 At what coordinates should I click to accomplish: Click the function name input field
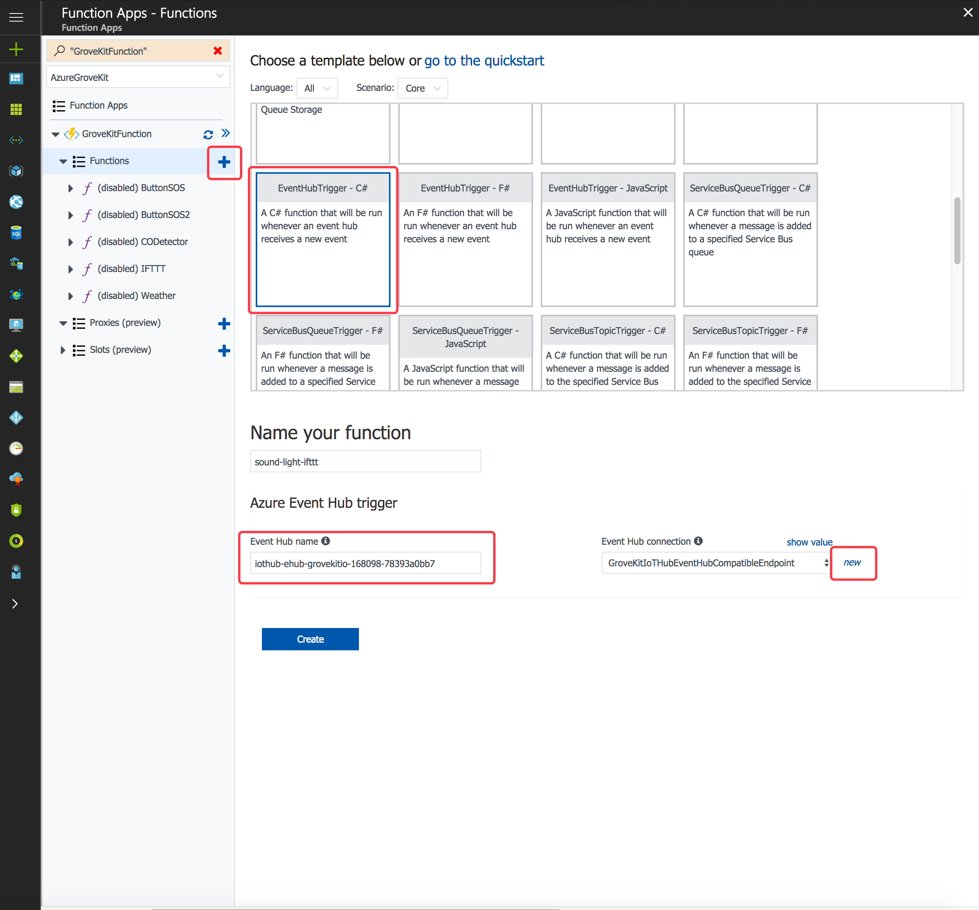tap(365, 462)
